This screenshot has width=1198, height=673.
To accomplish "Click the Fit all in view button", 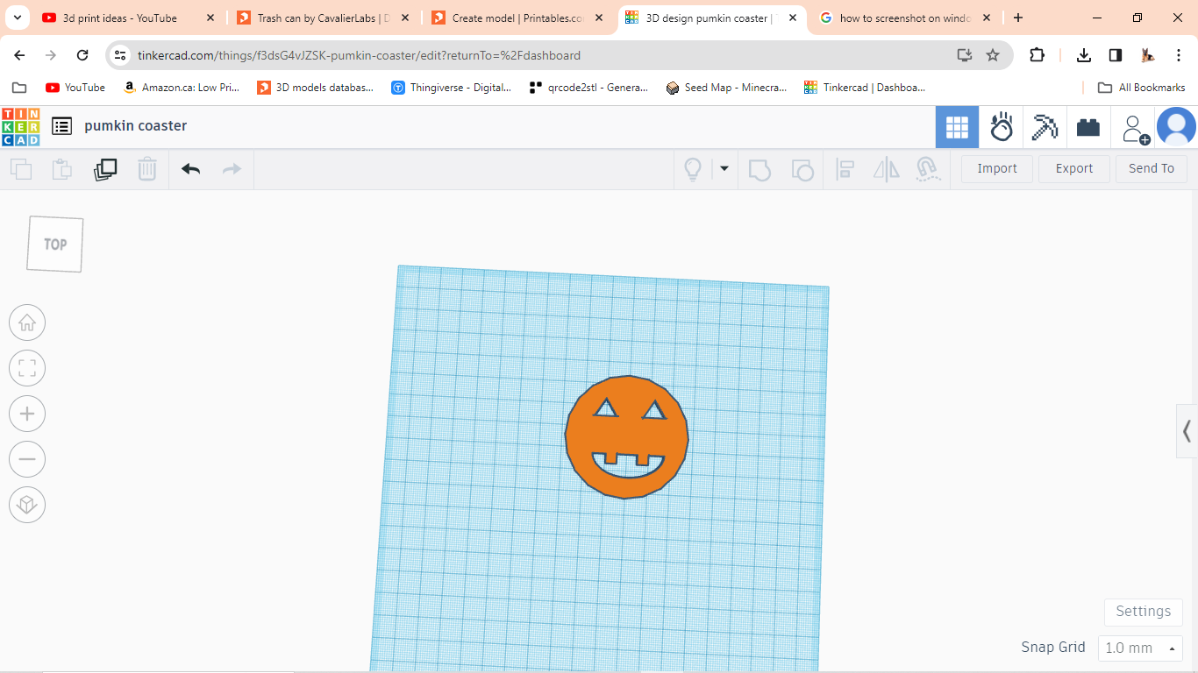I will click(27, 368).
